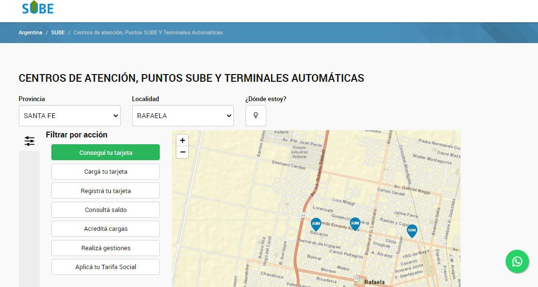Click the Parque Industrial Rafaela map label
This screenshot has height=287, width=538.
pos(300,152)
